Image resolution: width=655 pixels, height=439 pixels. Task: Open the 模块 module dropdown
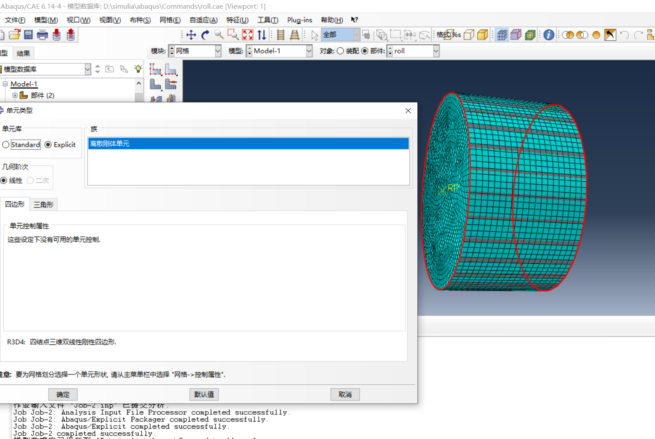coord(218,51)
